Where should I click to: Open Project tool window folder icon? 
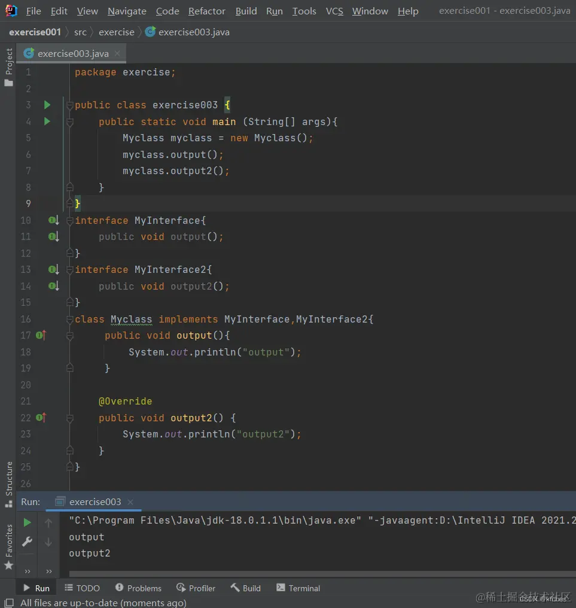(x=8, y=83)
